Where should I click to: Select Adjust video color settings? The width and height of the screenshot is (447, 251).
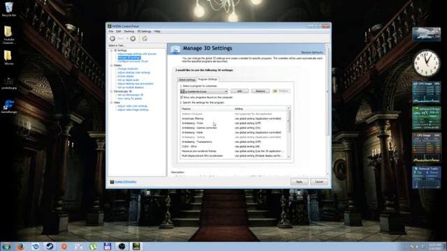point(133,106)
